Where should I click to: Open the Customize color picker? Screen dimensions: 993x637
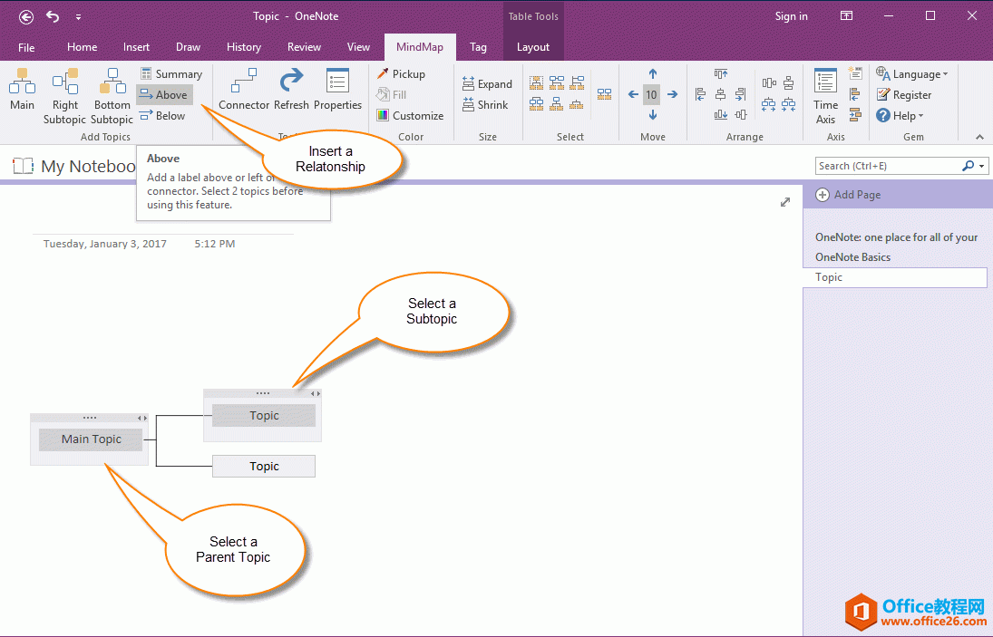(x=411, y=115)
